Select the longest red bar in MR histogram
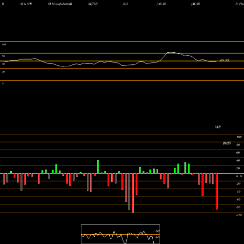The height and width of the screenshot is (244, 244). click(x=133, y=193)
